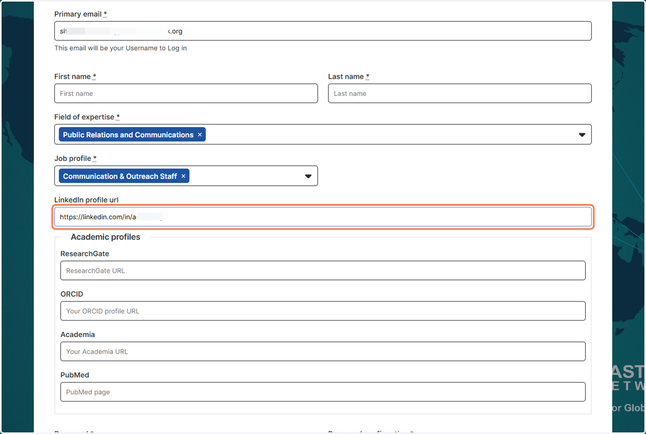Remove the Public Relations and Communications tag
Viewport: 646px width, 434px height.
point(200,135)
